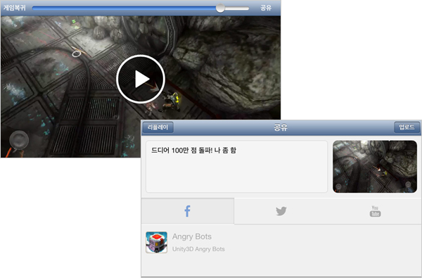Click the armed character in the video

(171, 102)
